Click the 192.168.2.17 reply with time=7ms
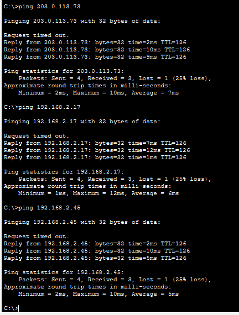Screen dimensions: 239x315 [x=95, y=143]
